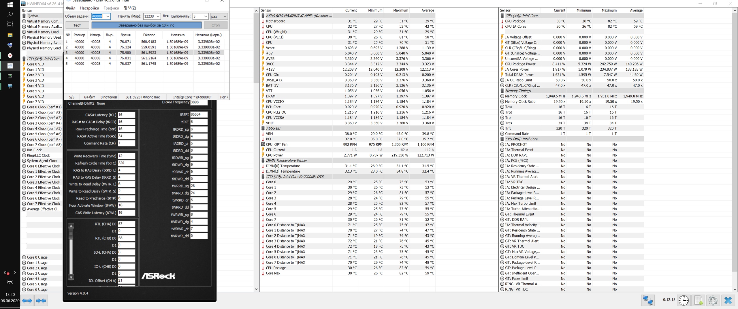The width and height of the screenshot is (738, 309).
Task: Click the Timing Configurator scroll up arrow
Action: coord(71,226)
